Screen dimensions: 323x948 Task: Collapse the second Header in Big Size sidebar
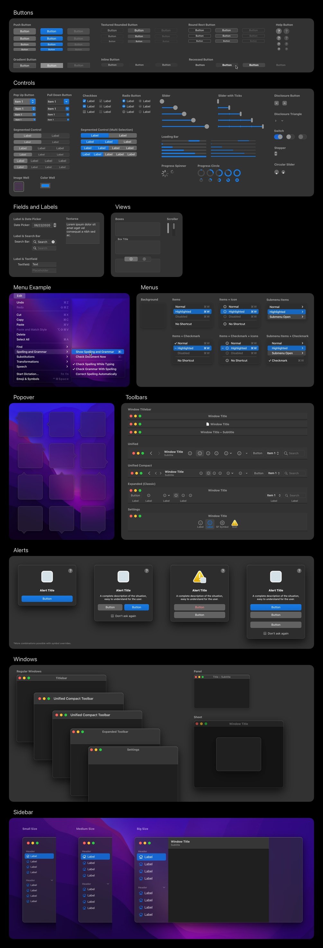tap(164, 887)
